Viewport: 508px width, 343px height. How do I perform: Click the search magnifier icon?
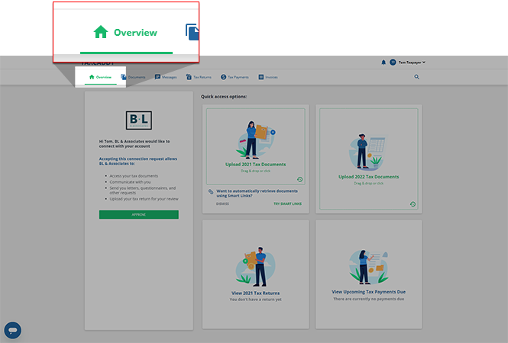[416, 77]
